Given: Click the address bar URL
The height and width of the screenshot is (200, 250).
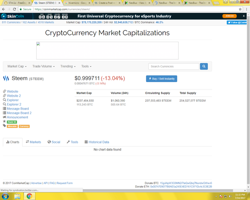Looking at the screenshot, I should point(62,9).
